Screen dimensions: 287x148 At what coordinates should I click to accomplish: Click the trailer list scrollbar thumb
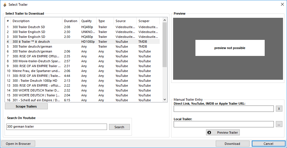[x=165, y=44]
